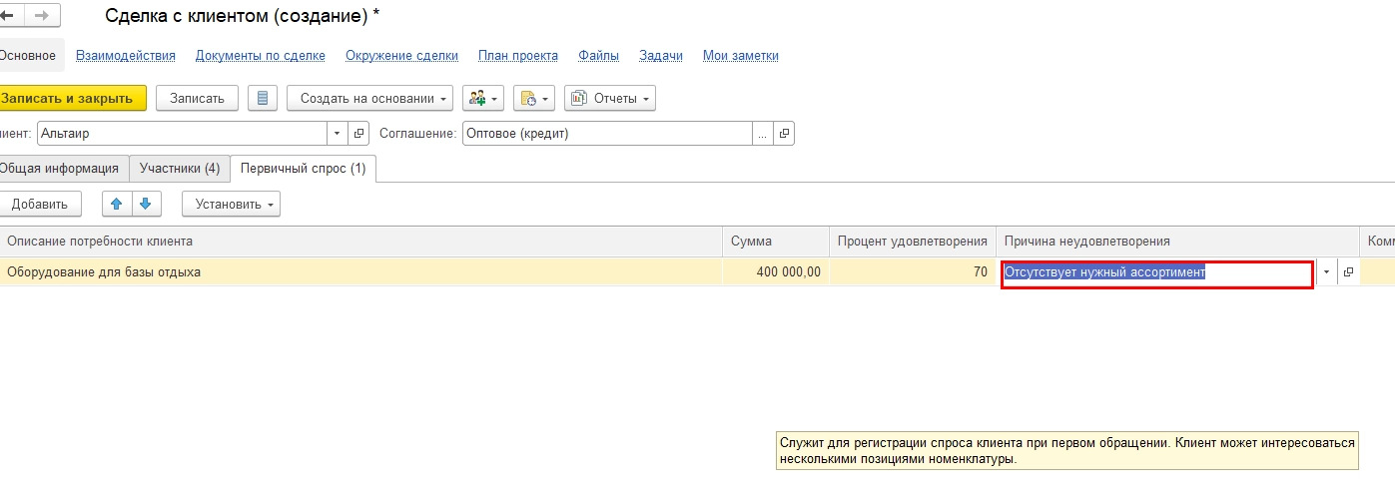Move row down with blue arrow
The height and width of the screenshot is (499, 1395).
pyautogui.click(x=146, y=204)
